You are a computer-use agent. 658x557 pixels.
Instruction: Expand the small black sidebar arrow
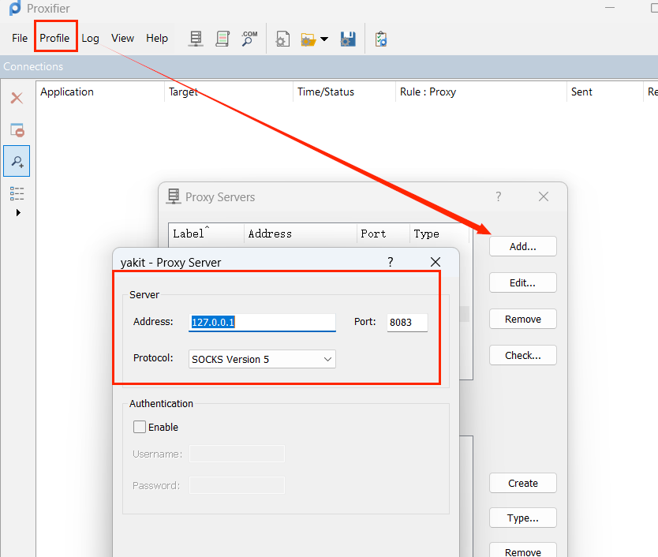coord(18,212)
